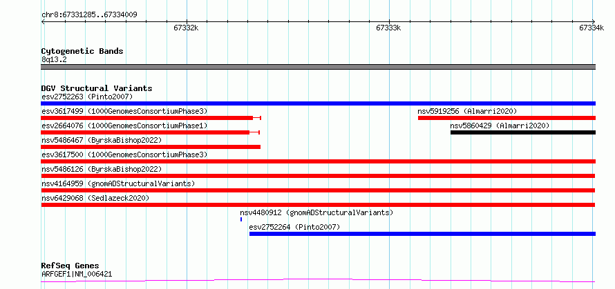Open the nsv6429068 (Sedlazeck2020) label
This screenshot has width=615, height=289.
click(x=95, y=198)
